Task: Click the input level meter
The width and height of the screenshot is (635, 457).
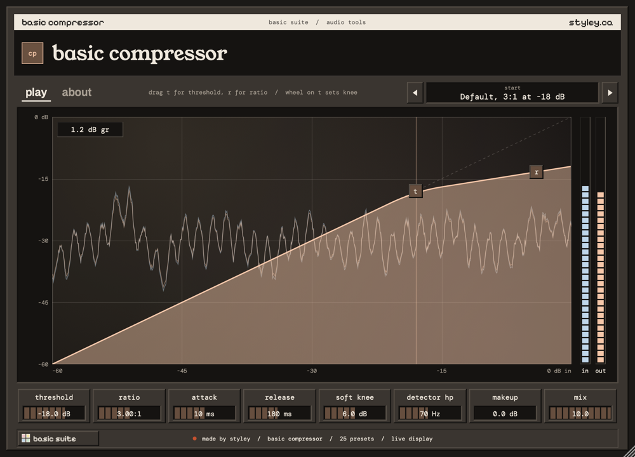Action: pyautogui.click(x=585, y=240)
